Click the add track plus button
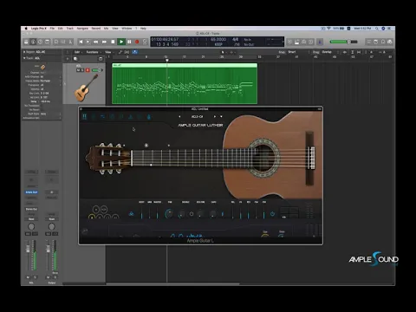Viewport: 416px width, 312px height. pyautogui.click(x=68, y=59)
